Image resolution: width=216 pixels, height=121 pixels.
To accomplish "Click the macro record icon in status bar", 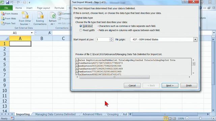I will pyautogui.click(x=12, y=118).
